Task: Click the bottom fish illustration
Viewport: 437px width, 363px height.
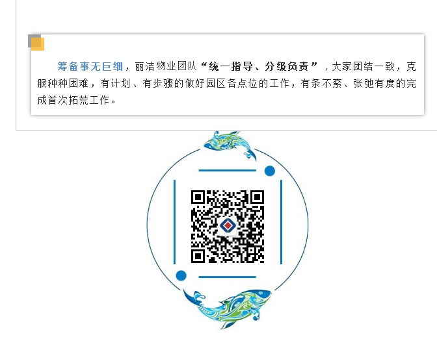Action: (227, 309)
